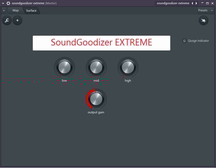This screenshot has width=216, height=168.
Task: Open the plugin gear settings icon
Action: pyautogui.click(x=8, y=3)
